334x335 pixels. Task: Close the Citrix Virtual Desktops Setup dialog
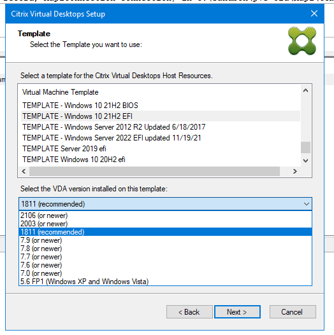314,14
